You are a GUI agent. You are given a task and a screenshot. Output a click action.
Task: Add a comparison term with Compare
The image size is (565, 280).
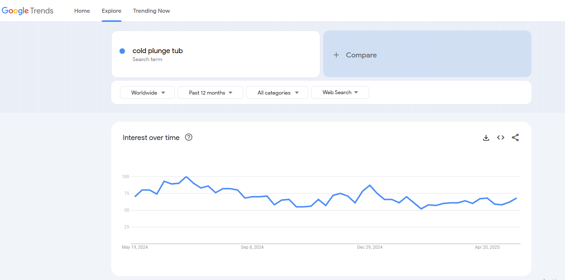point(427,54)
